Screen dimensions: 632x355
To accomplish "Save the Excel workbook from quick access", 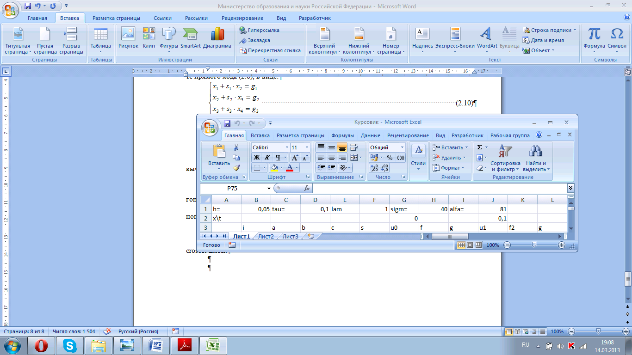I will (227, 123).
